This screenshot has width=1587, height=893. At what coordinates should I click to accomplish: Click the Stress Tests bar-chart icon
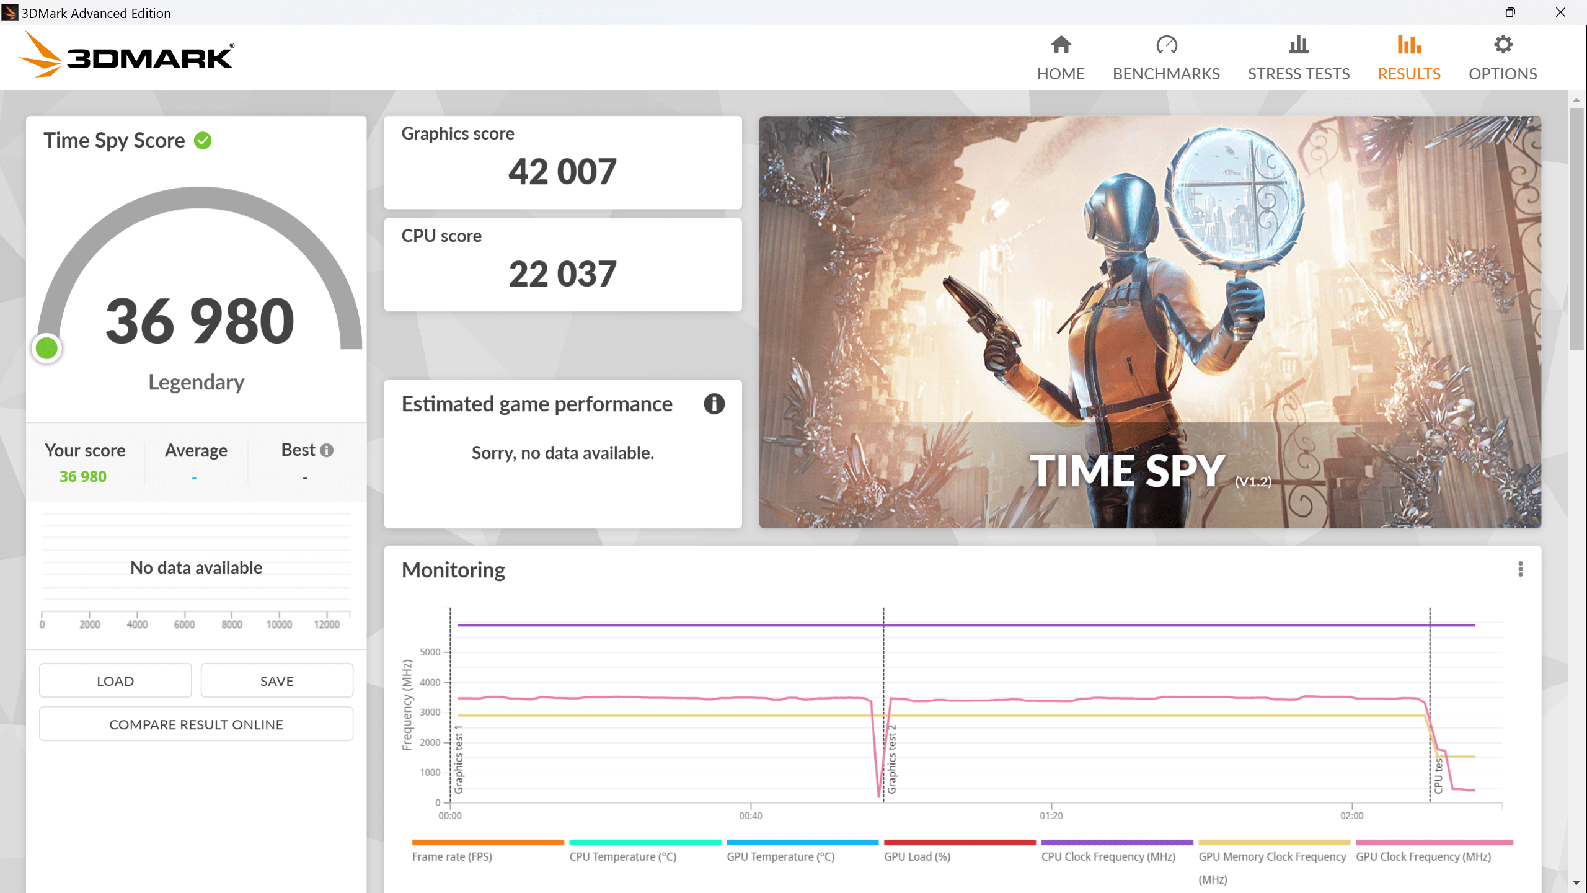coord(1298,45)
